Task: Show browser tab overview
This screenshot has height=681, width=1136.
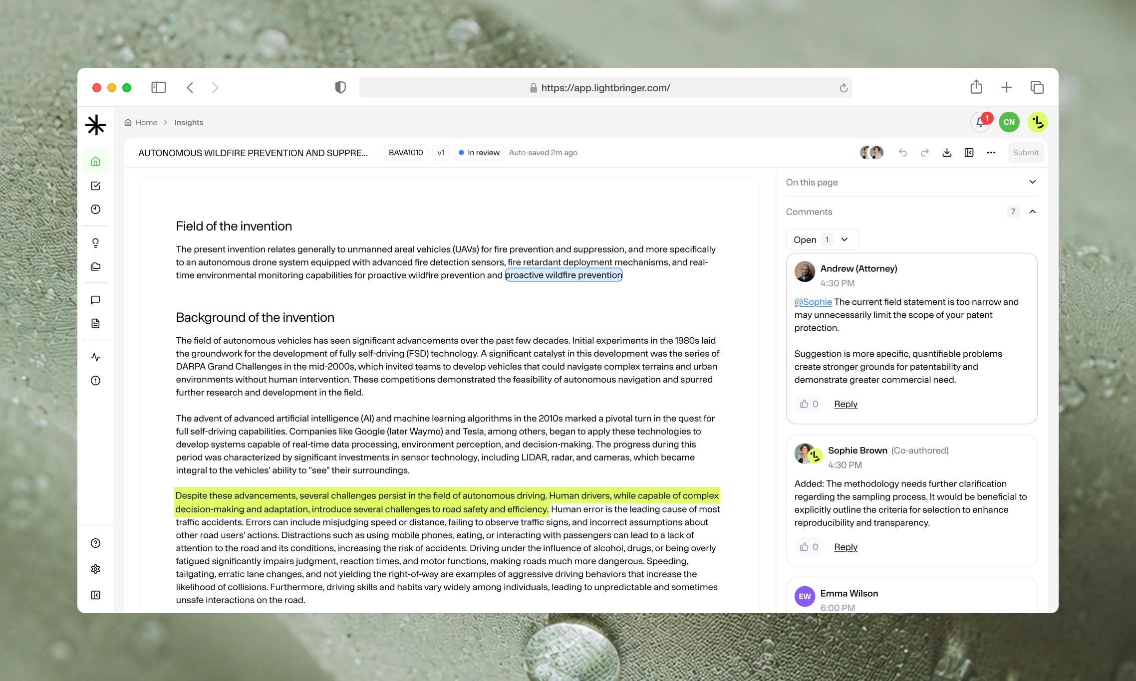Action: (1037, 87)
